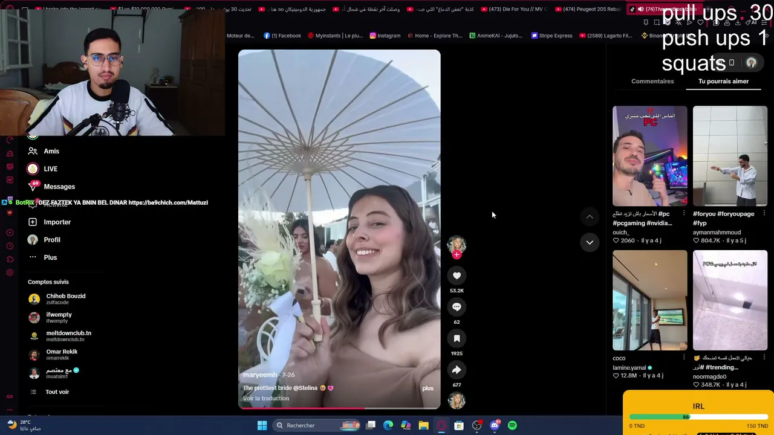Bookmark the video using the save icon
The image size is (774, 435).
(457, 338)
